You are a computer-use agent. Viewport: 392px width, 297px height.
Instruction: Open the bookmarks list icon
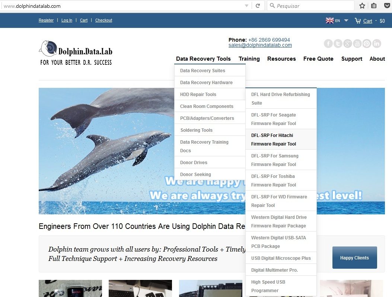click(374, 6)
